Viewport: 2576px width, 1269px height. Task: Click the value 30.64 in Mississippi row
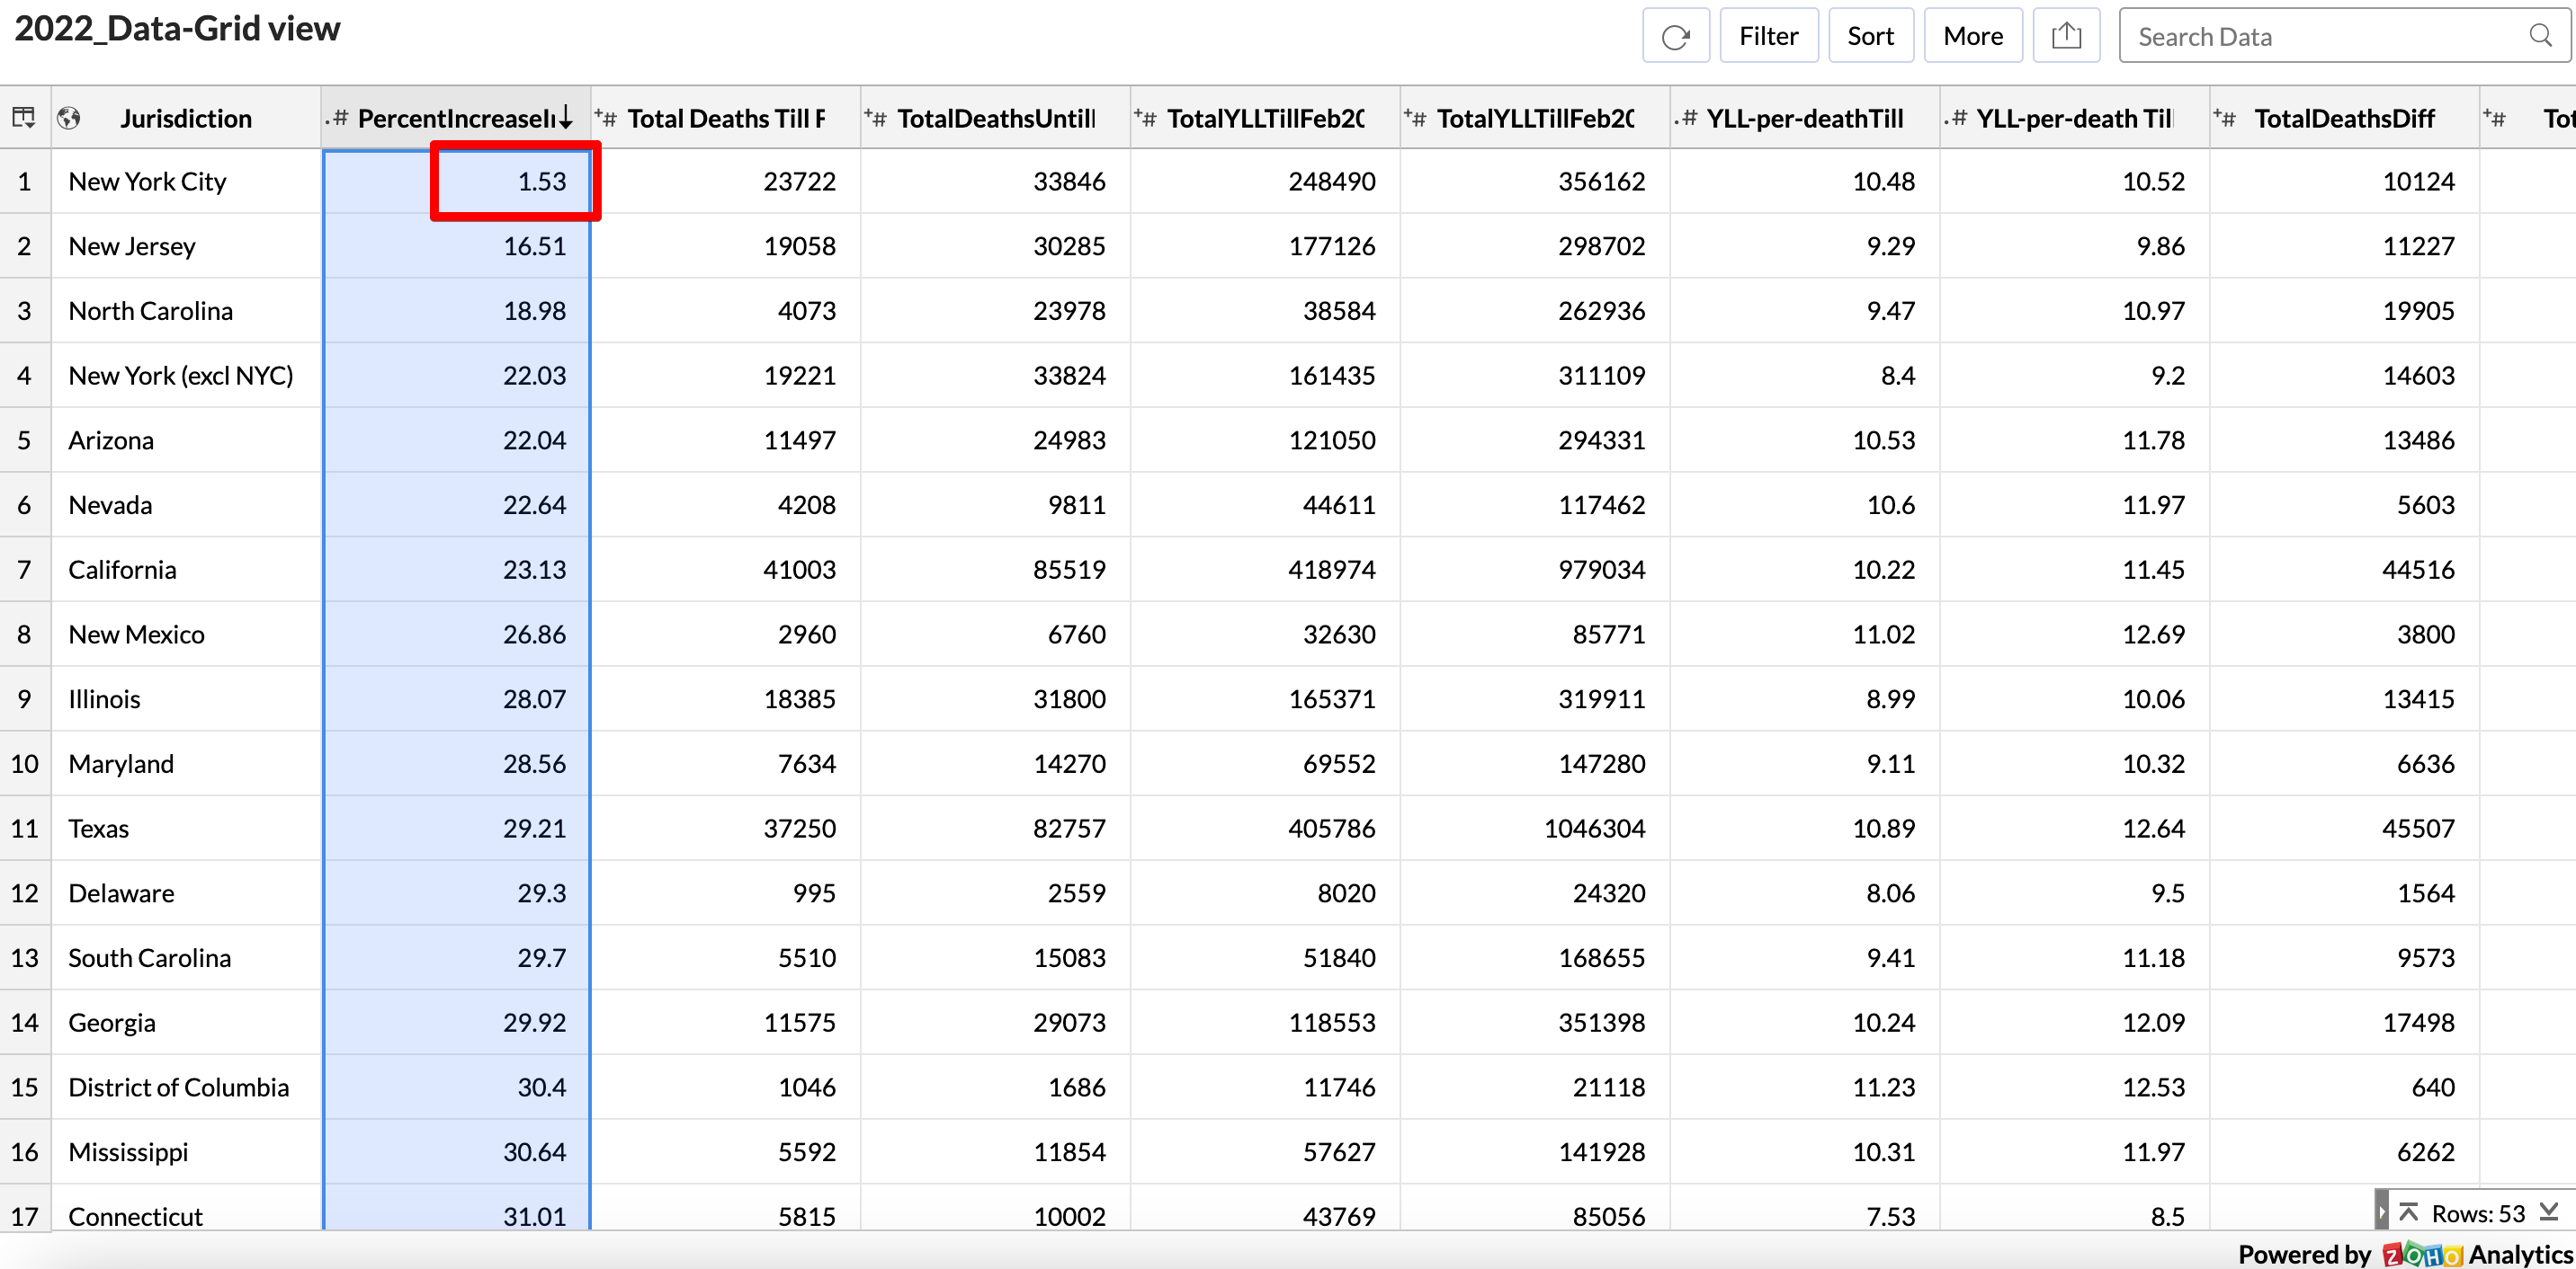tap(534, 1152)
